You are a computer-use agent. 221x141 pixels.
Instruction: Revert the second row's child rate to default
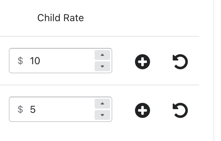180,110
